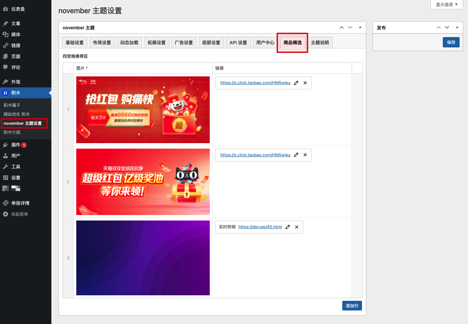Click the 添加行 add row button
The height and width of the screenshot is (324, 468).
coord(352,306)
